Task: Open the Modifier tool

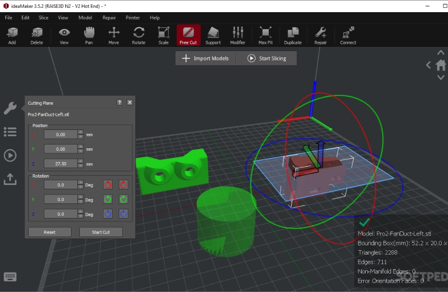Action: click(238, 35)
